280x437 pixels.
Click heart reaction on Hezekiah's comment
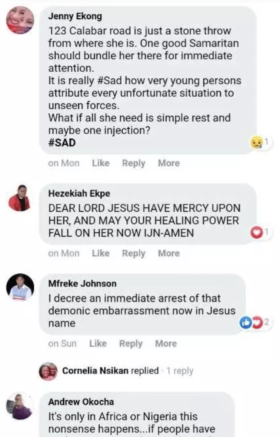pyautogui.click(x=256, y=233)
